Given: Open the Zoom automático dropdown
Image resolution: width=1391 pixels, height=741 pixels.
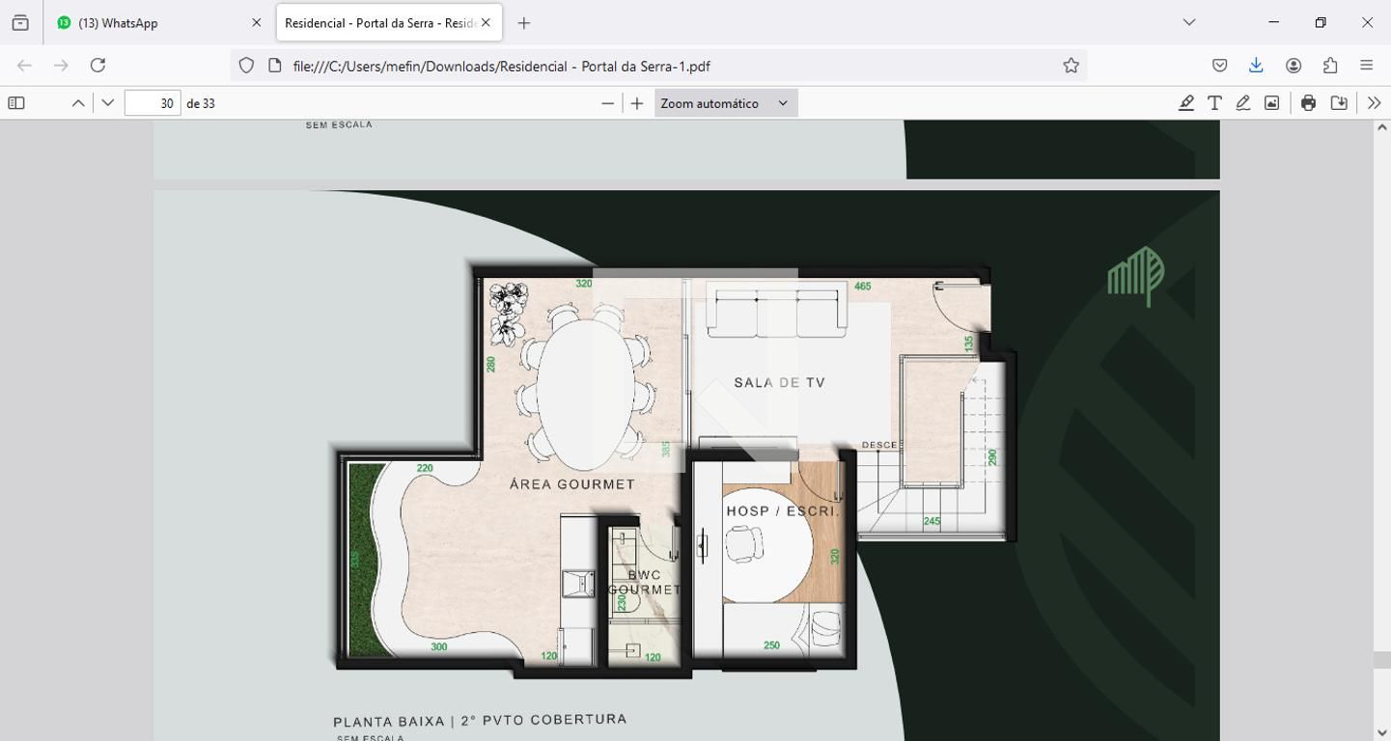Looking at the screenshot, I should 726,103.
